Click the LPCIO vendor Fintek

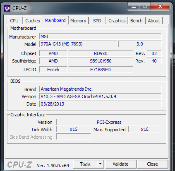(x=53, y=70)
